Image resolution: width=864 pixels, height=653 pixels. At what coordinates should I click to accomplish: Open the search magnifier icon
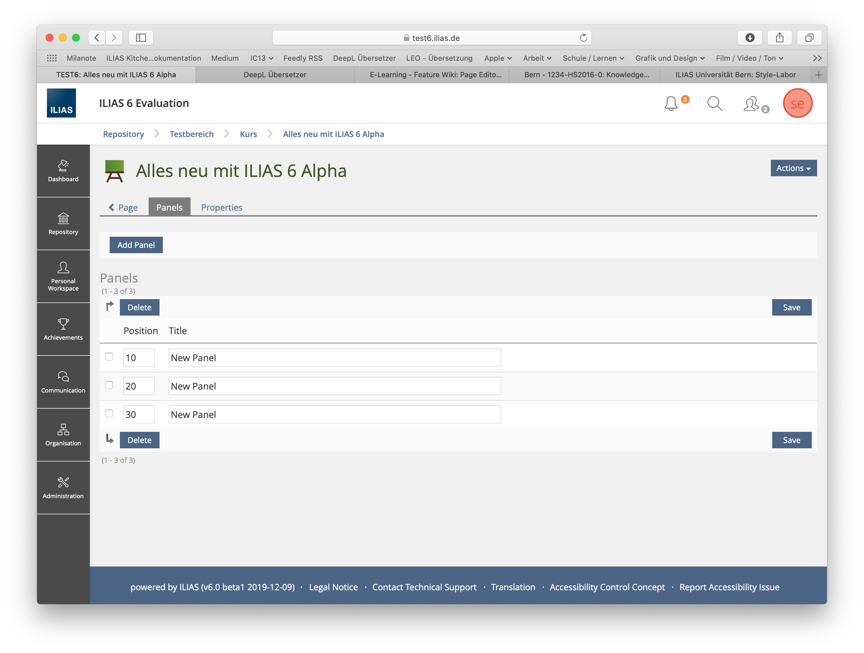714,103
